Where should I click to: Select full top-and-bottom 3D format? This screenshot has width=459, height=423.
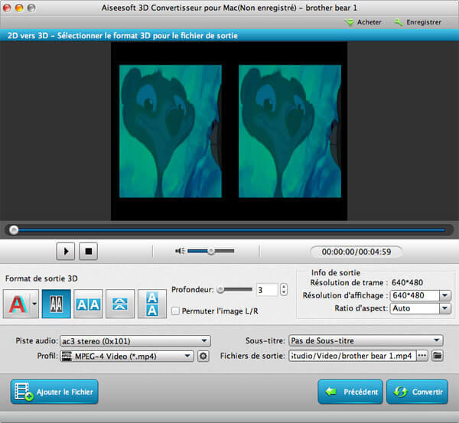(x=152, y=304)
